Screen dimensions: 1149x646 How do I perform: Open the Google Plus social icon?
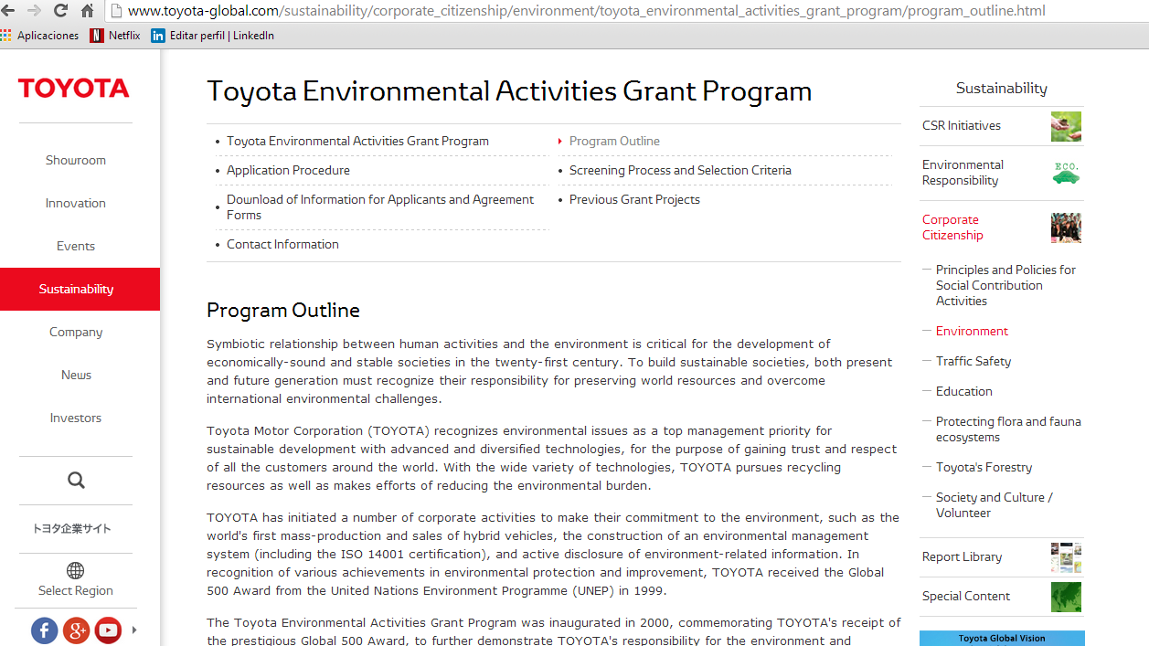(77, 630)
